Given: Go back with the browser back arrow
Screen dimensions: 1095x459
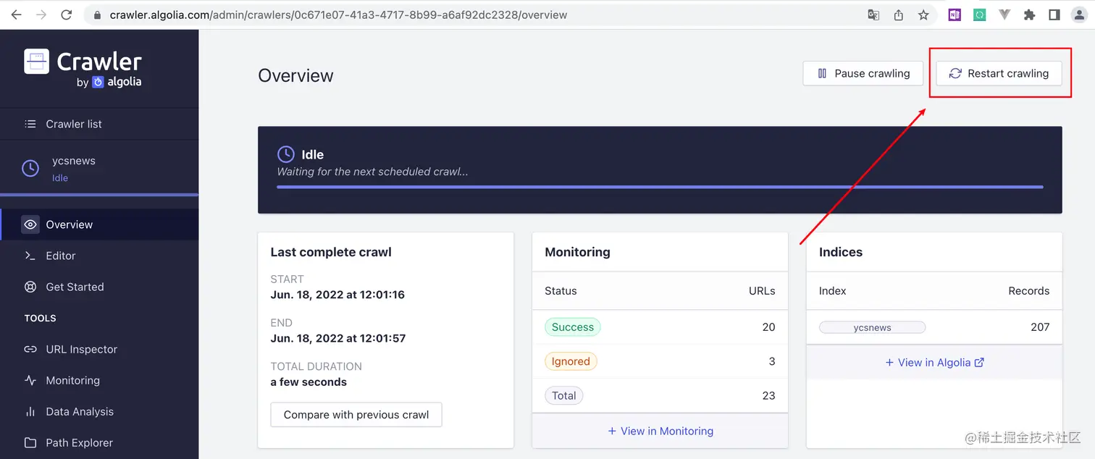Looking at the screenshot, I should [16, 14].
